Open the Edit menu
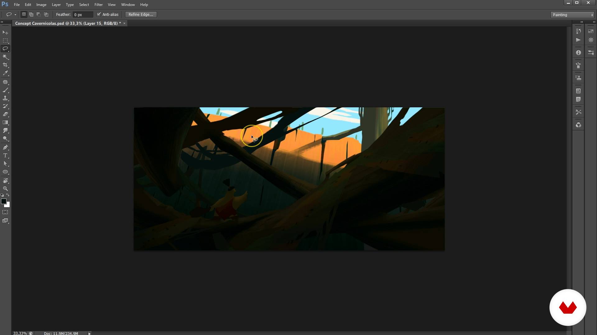The height and width of the screenshot is (335, 597). point(28,5)
